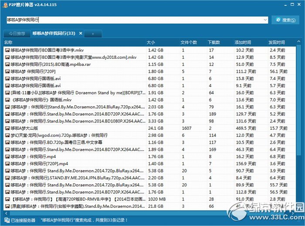Click file icon of the 电影天堂www.dy2018.com mkv row
This screenshot has width=305, height=226.
click(7, 57)
